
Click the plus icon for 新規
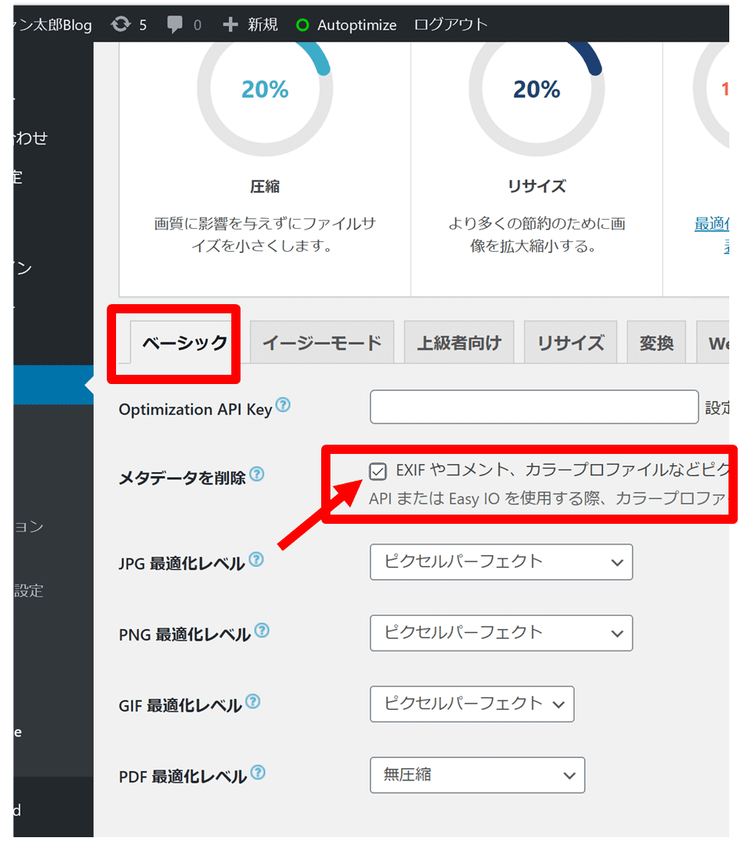[231, 25]
